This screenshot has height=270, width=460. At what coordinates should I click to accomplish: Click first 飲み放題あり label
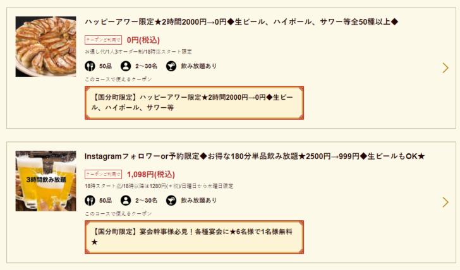[198, 66]
